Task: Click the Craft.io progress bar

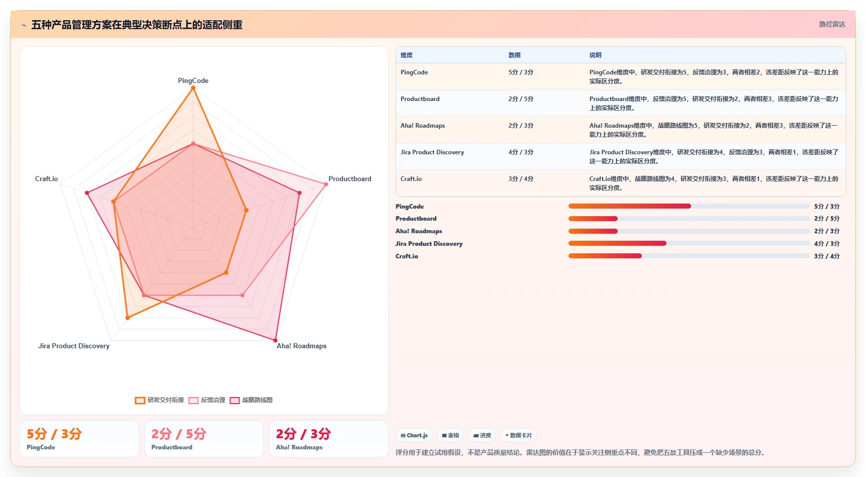Action: tap(689, 256)
